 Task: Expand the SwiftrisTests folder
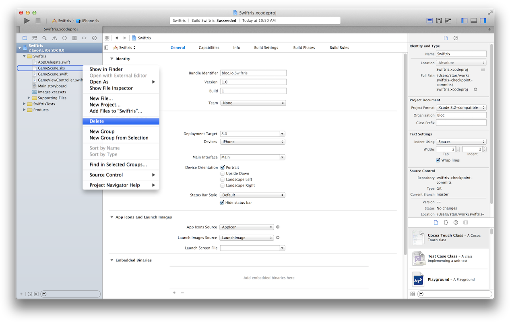[x=24, y=104]
